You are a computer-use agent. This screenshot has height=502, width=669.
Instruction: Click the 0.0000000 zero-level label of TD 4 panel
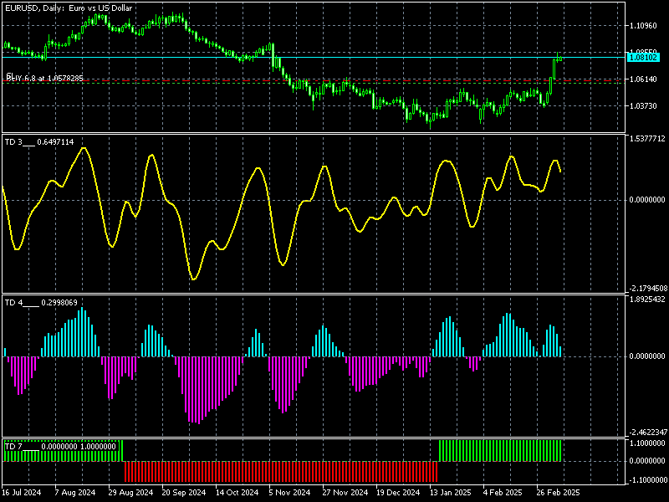(x=646, y=356)
